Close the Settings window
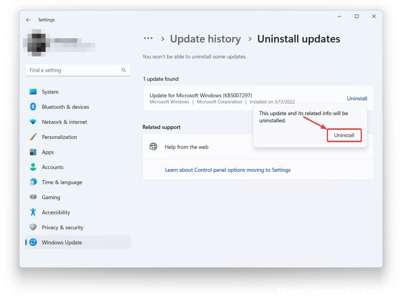 374,16
